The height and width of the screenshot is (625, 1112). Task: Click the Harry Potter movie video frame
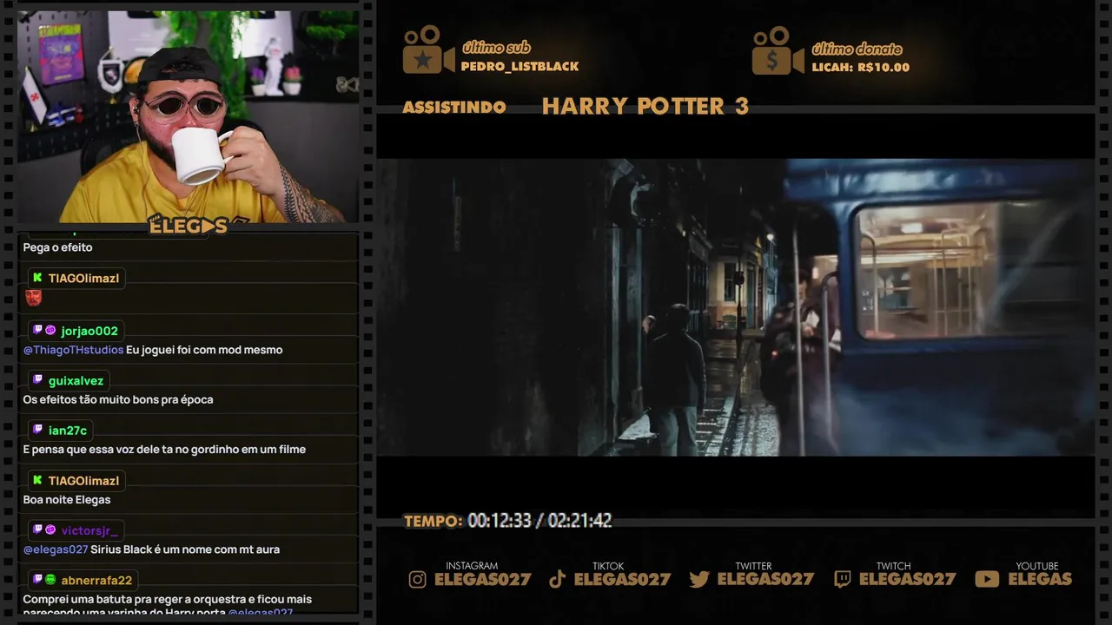pyautogui.click(x=735, y=307)
